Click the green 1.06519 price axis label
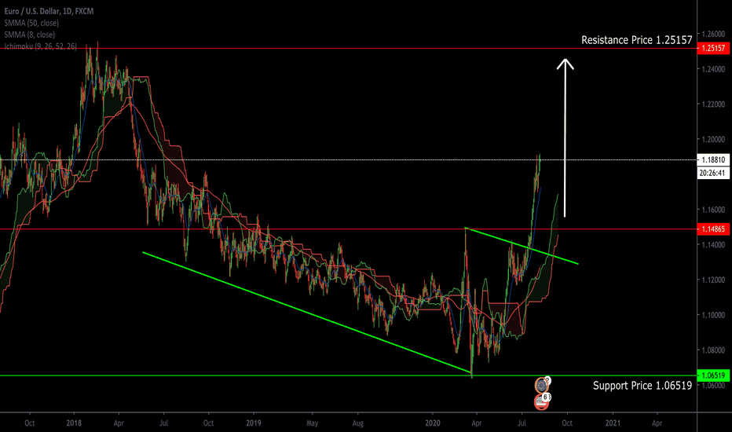 [x=713, y=375]
